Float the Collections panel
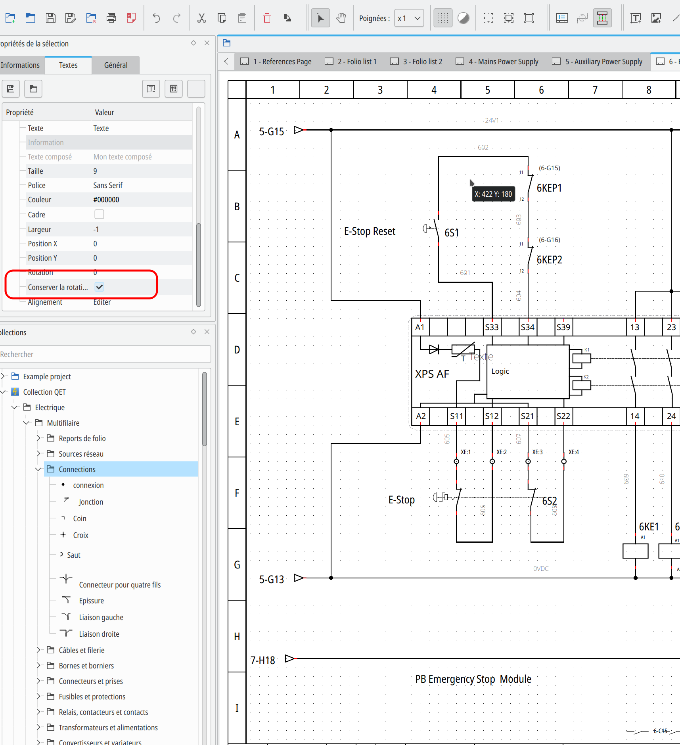This screenshot has width=680, height=745. [x=193, y=332]
